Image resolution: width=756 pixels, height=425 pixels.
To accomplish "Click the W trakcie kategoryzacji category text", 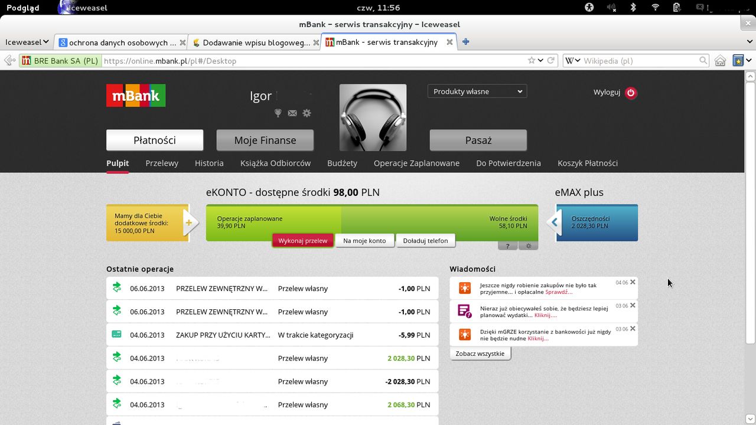I will coord(315,335).
